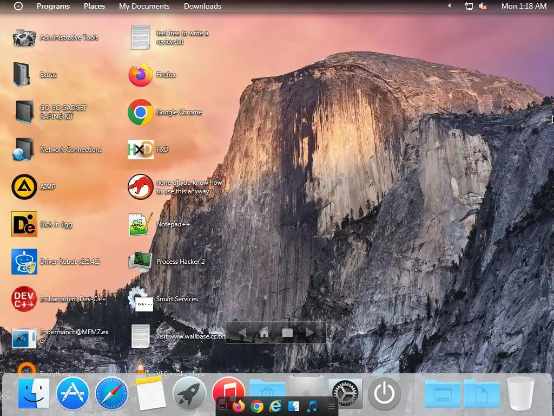Click the small Chrome icon in the dark taskbar

(257, 406)
